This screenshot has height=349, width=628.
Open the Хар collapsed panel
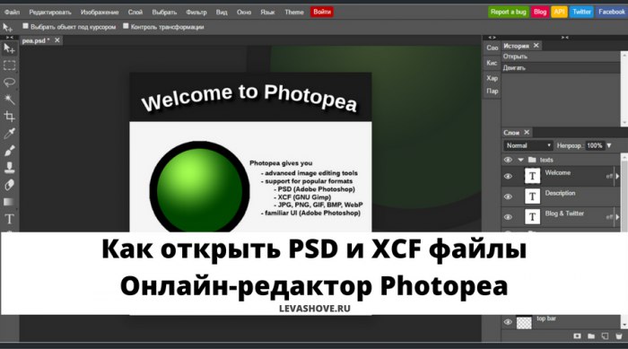(492, 78)
